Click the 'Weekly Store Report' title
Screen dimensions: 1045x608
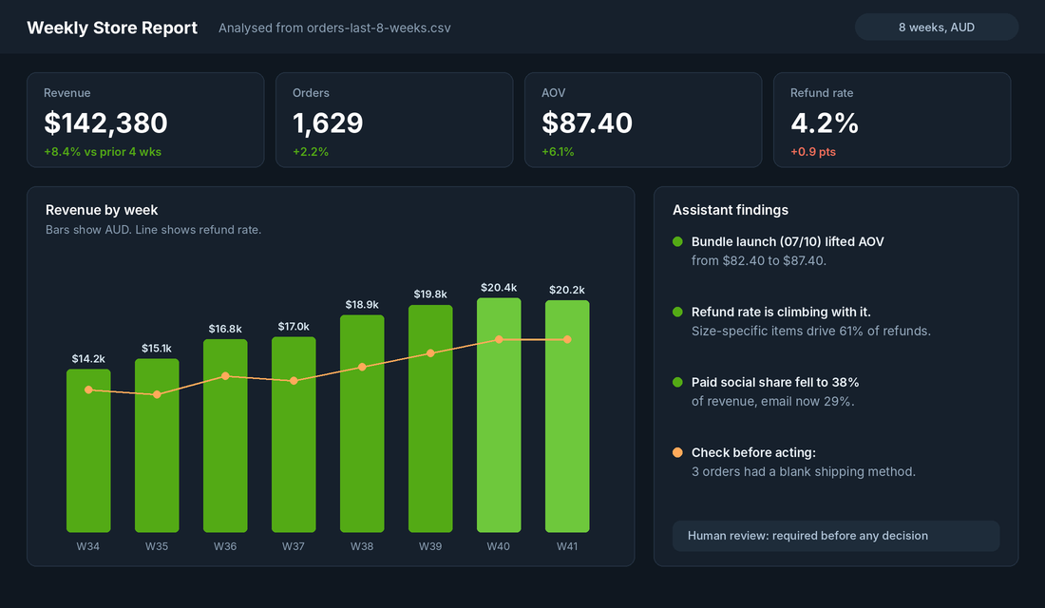pyautogui.click(x=112, y=28)
